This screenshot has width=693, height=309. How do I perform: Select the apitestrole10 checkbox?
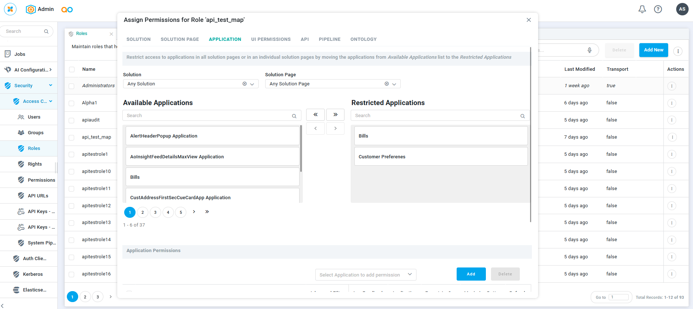click(x=72, y=172)
